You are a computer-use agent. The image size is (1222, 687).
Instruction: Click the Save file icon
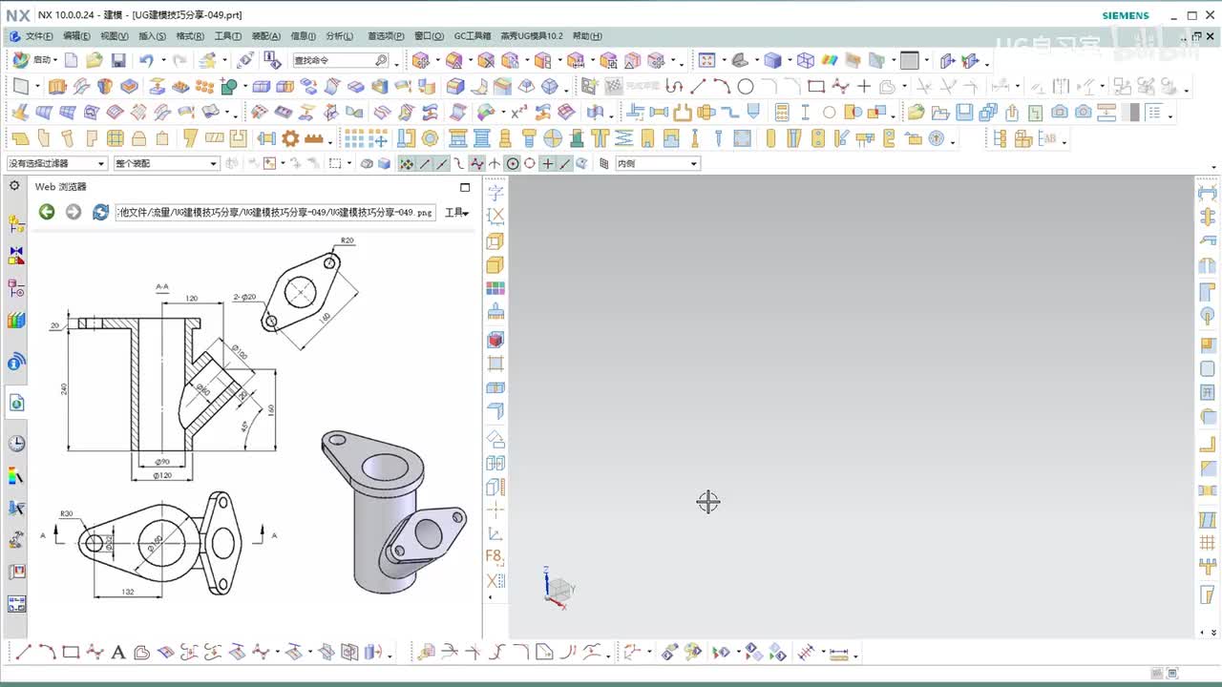(x=118, y=60)
